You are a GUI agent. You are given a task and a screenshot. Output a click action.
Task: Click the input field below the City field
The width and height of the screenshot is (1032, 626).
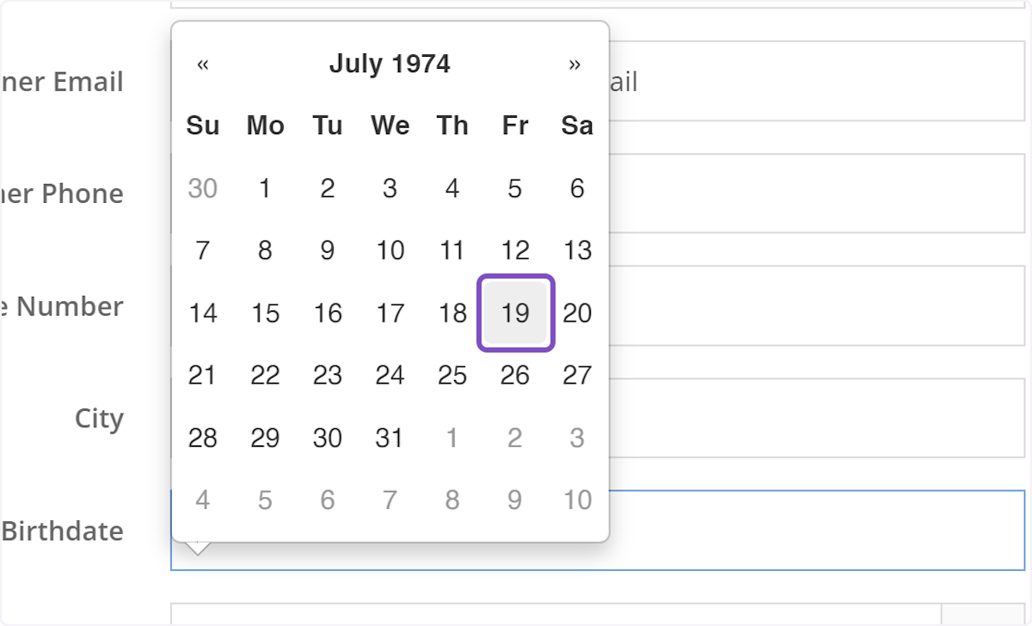(817, 531)
